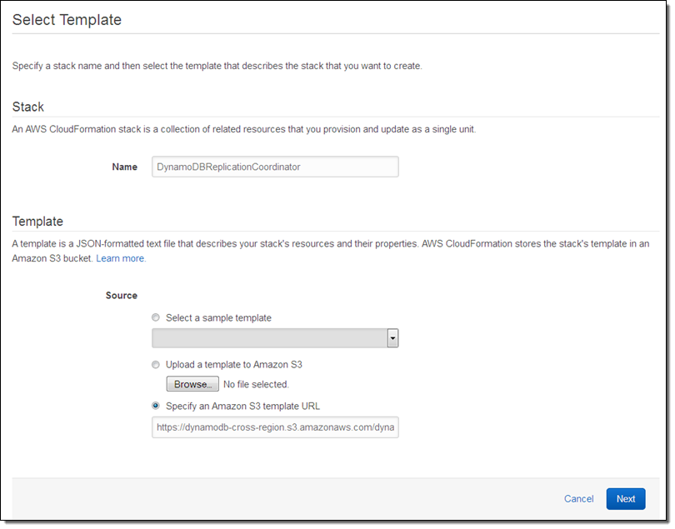The height and width of the screenshot is (529, 675).
Task: Click the 'Stack' section heading
Action: click(28, 107)
